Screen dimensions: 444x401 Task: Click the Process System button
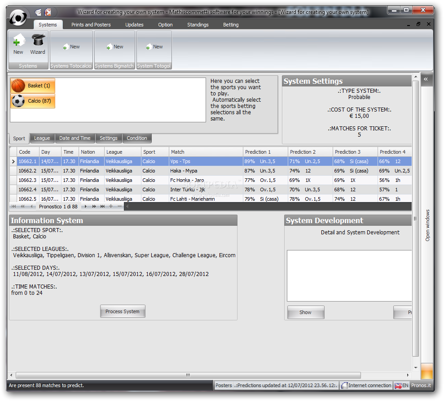[123, 311]
